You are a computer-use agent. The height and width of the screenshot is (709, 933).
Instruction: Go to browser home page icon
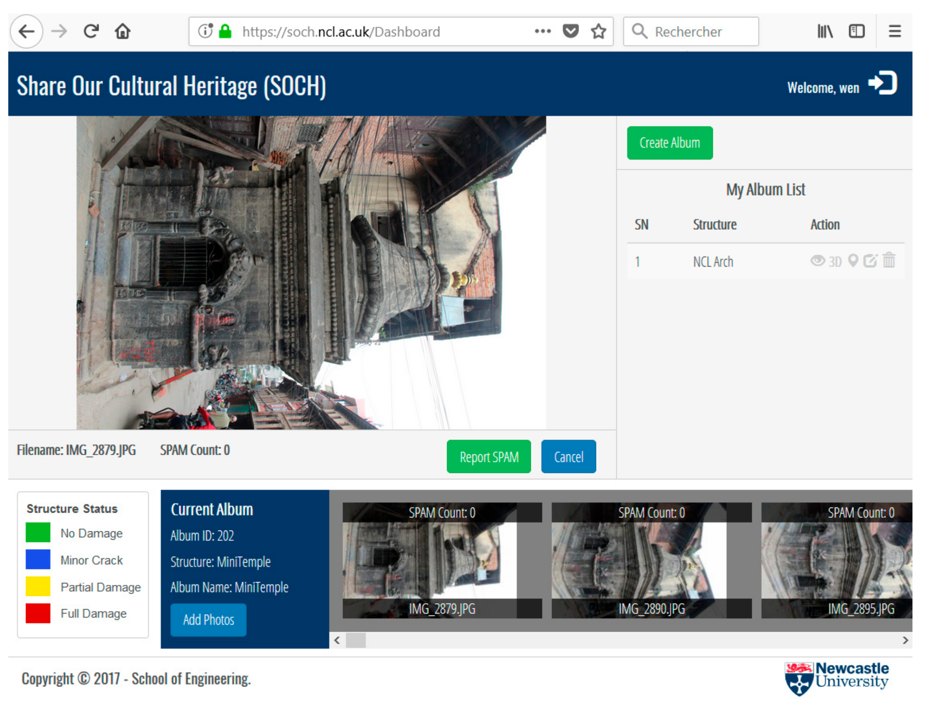point(122,31)
